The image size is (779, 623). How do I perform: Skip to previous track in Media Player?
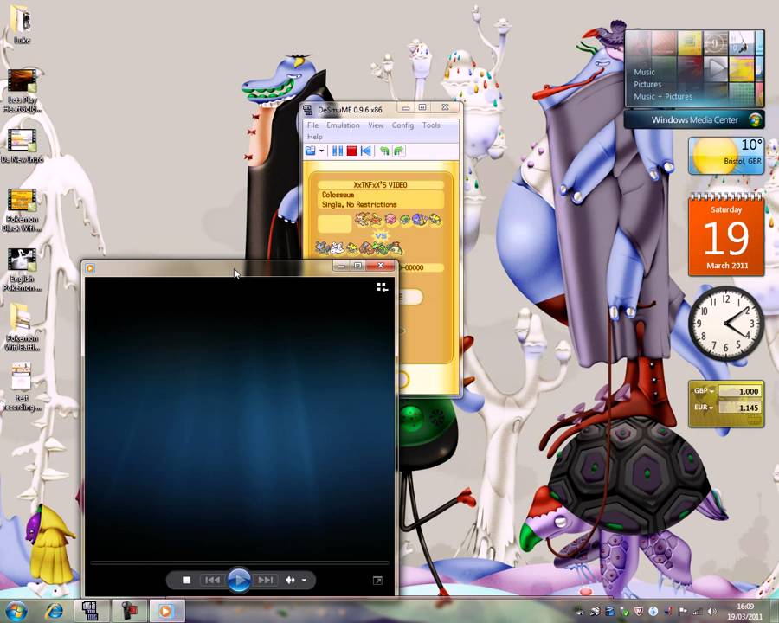point(213,580)
